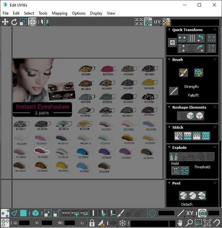Click the U coordinate input field
Screen dimensions: 222x228
[24, 223]
